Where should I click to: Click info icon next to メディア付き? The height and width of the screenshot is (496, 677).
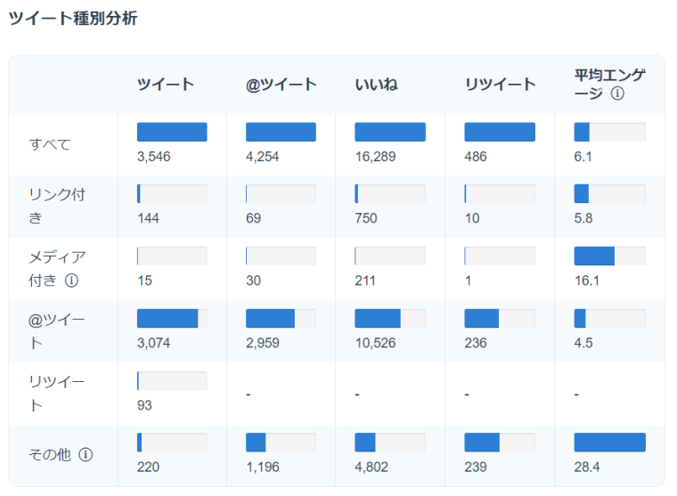click(72, 280)
